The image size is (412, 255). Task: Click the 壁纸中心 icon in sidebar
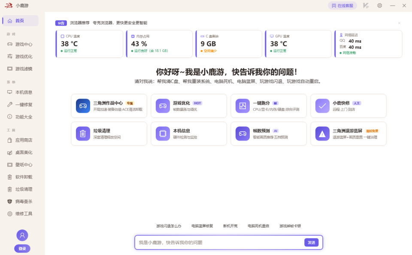pyautogui.click(x=10, y=165)
